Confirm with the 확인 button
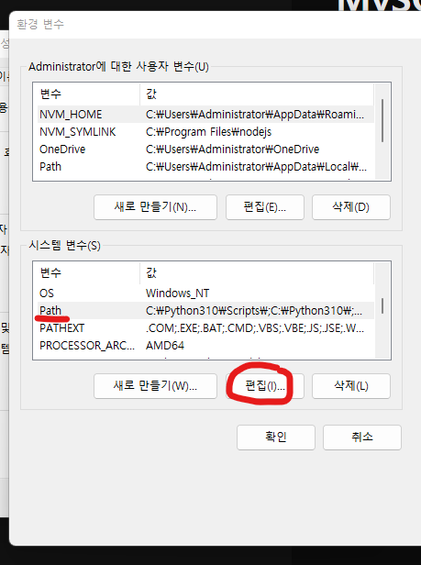 (276, 438)
